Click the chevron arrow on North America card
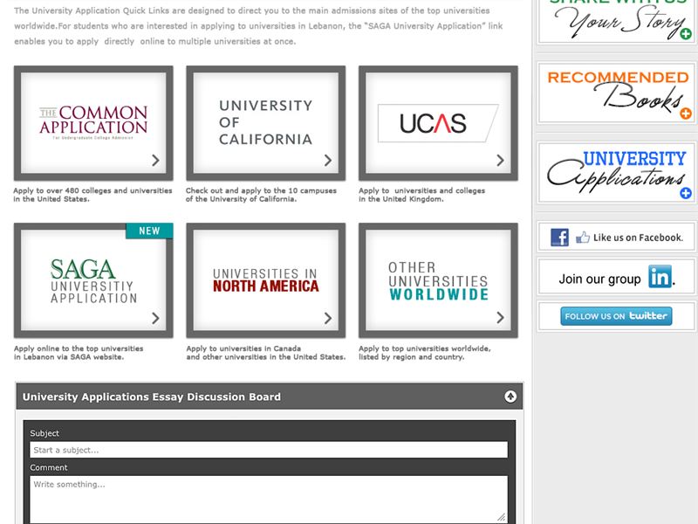Screen dimensions: 698x524 coord(328,318)
